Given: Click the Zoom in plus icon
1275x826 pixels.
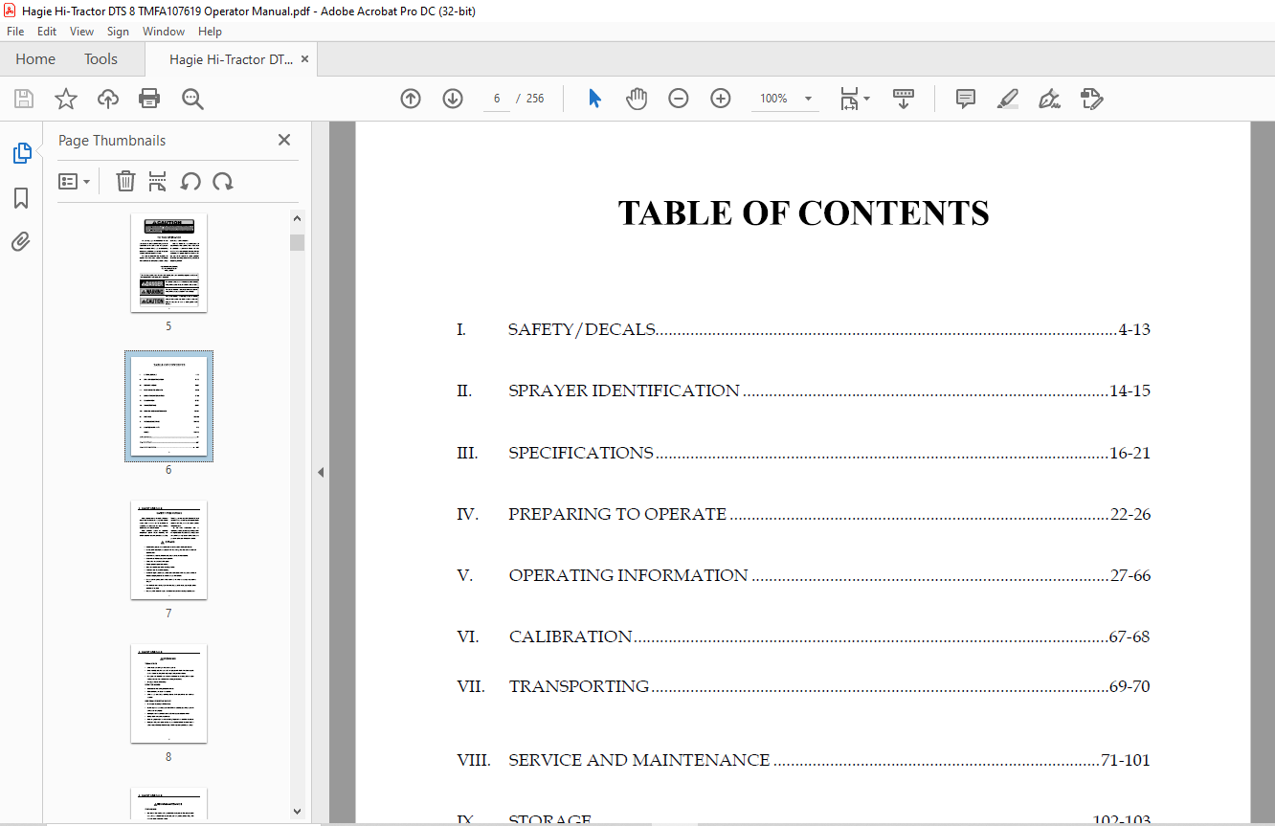Looking at the screenshot, I should point(721,99).
